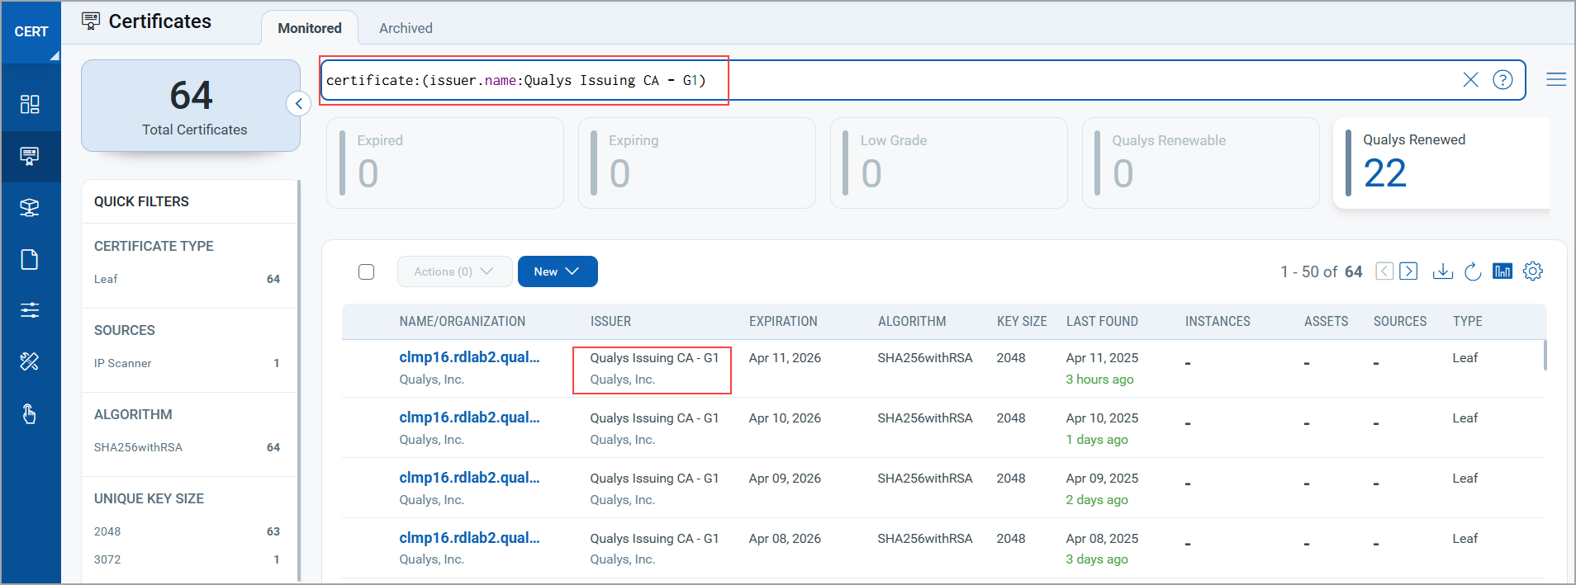
Task: Apply the Leaf certificate type quick filter
Action: pos(188,279)
